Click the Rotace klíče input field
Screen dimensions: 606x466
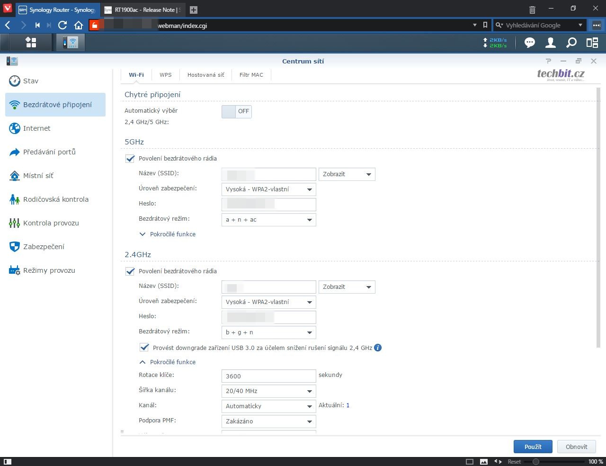click(x=268, y=376)
